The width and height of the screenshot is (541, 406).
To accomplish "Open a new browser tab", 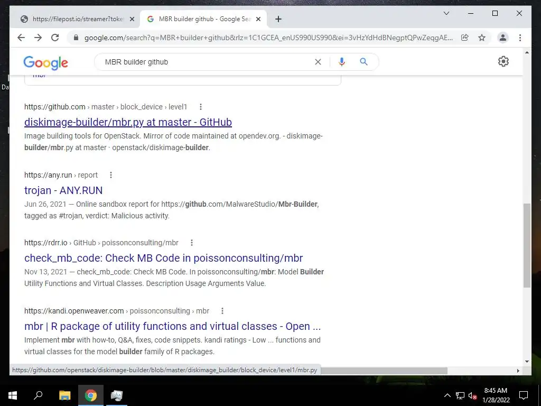I will (278, 19).
